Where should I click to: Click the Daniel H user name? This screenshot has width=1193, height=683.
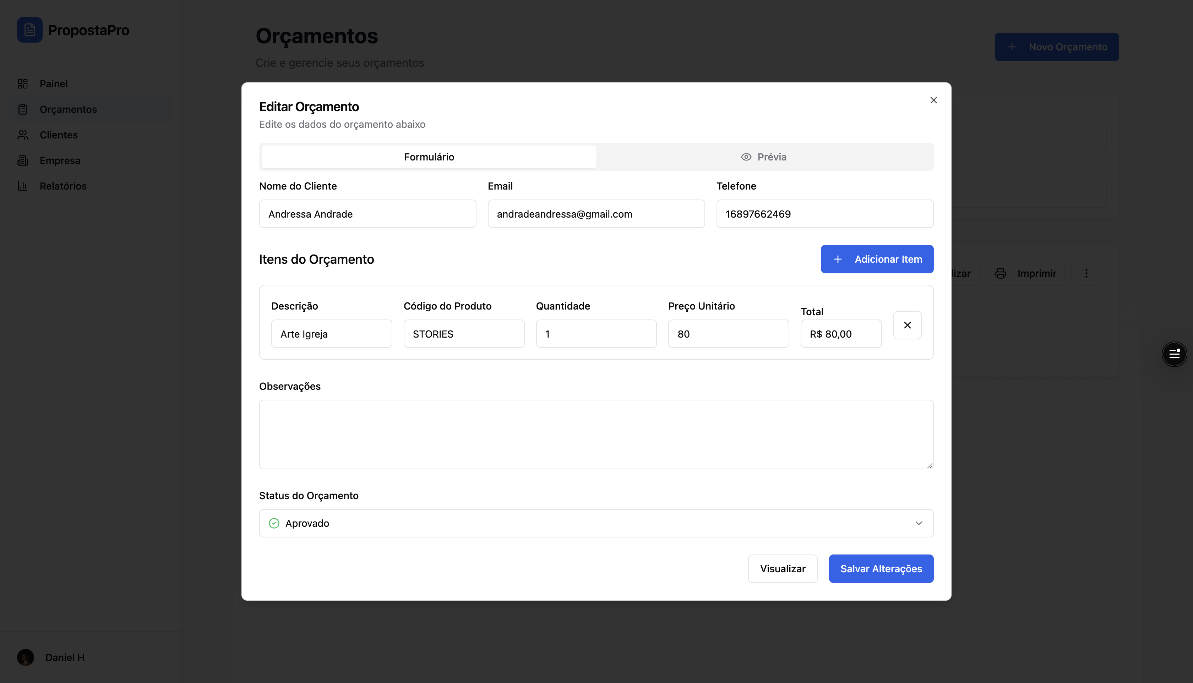pyautogui.click(x=65, y=657)
